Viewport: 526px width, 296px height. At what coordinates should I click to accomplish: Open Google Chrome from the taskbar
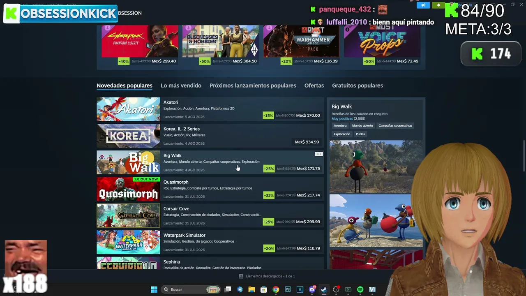click(276, 289)
